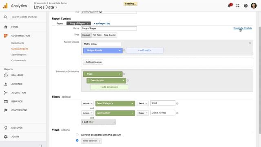Viewport: 261px width, 147px height.
Task: Delete the Event Category filter row
Action: click(x=177, y=103)
